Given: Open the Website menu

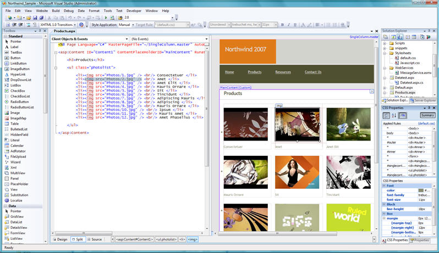Looking at the screenshot, I should pos(42,11).
